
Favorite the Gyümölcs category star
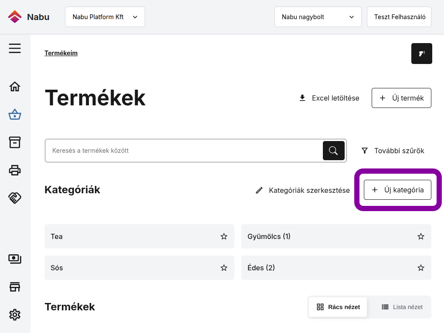click(x=421, y=236)
